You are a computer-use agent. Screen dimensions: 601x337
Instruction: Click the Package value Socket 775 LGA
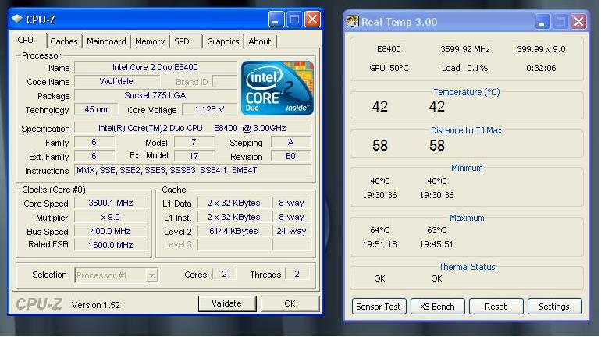pyautogui.click(x=155, y=95)
